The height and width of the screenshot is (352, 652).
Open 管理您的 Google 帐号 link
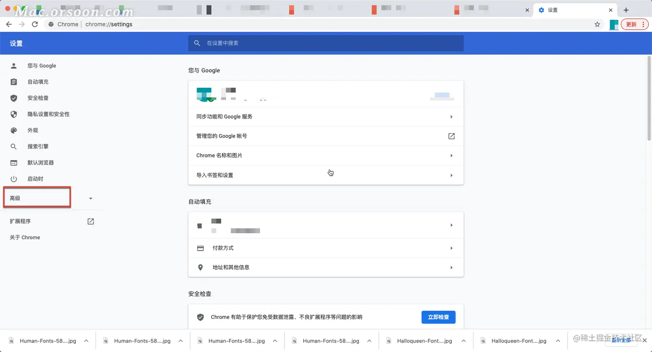(x=326, y=136)
